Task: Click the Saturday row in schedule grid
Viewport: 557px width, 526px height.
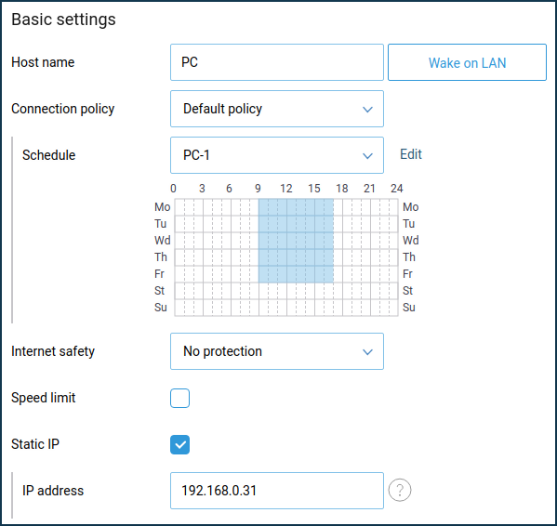Action: tap(286, 291)
